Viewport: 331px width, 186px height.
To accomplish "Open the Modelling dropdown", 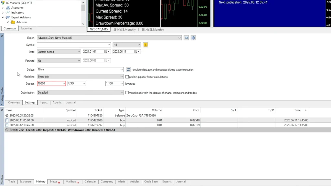I will pos(122,77).
